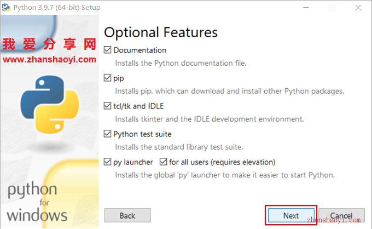The image size is (372, 229).
Task: Click the Python snake logo image
Action: [50, 104]
